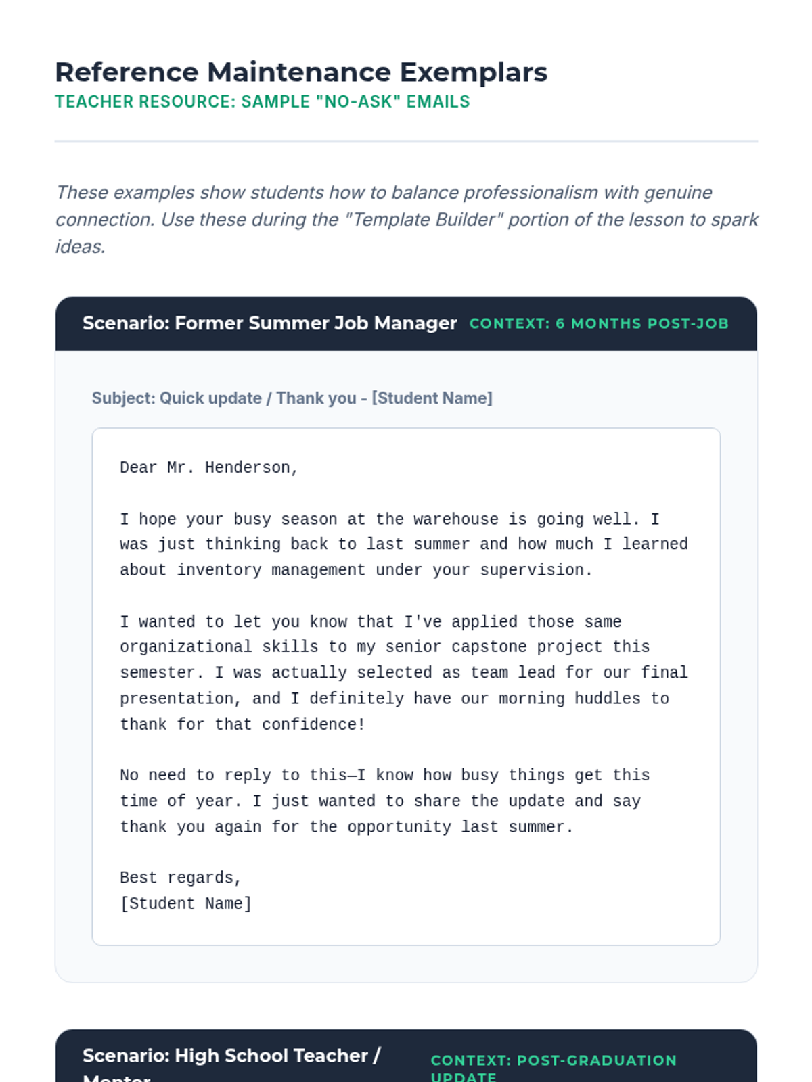Click the "Best regards," closing line
Viewport: 812px width, 1082px height.
pos(180,878)
